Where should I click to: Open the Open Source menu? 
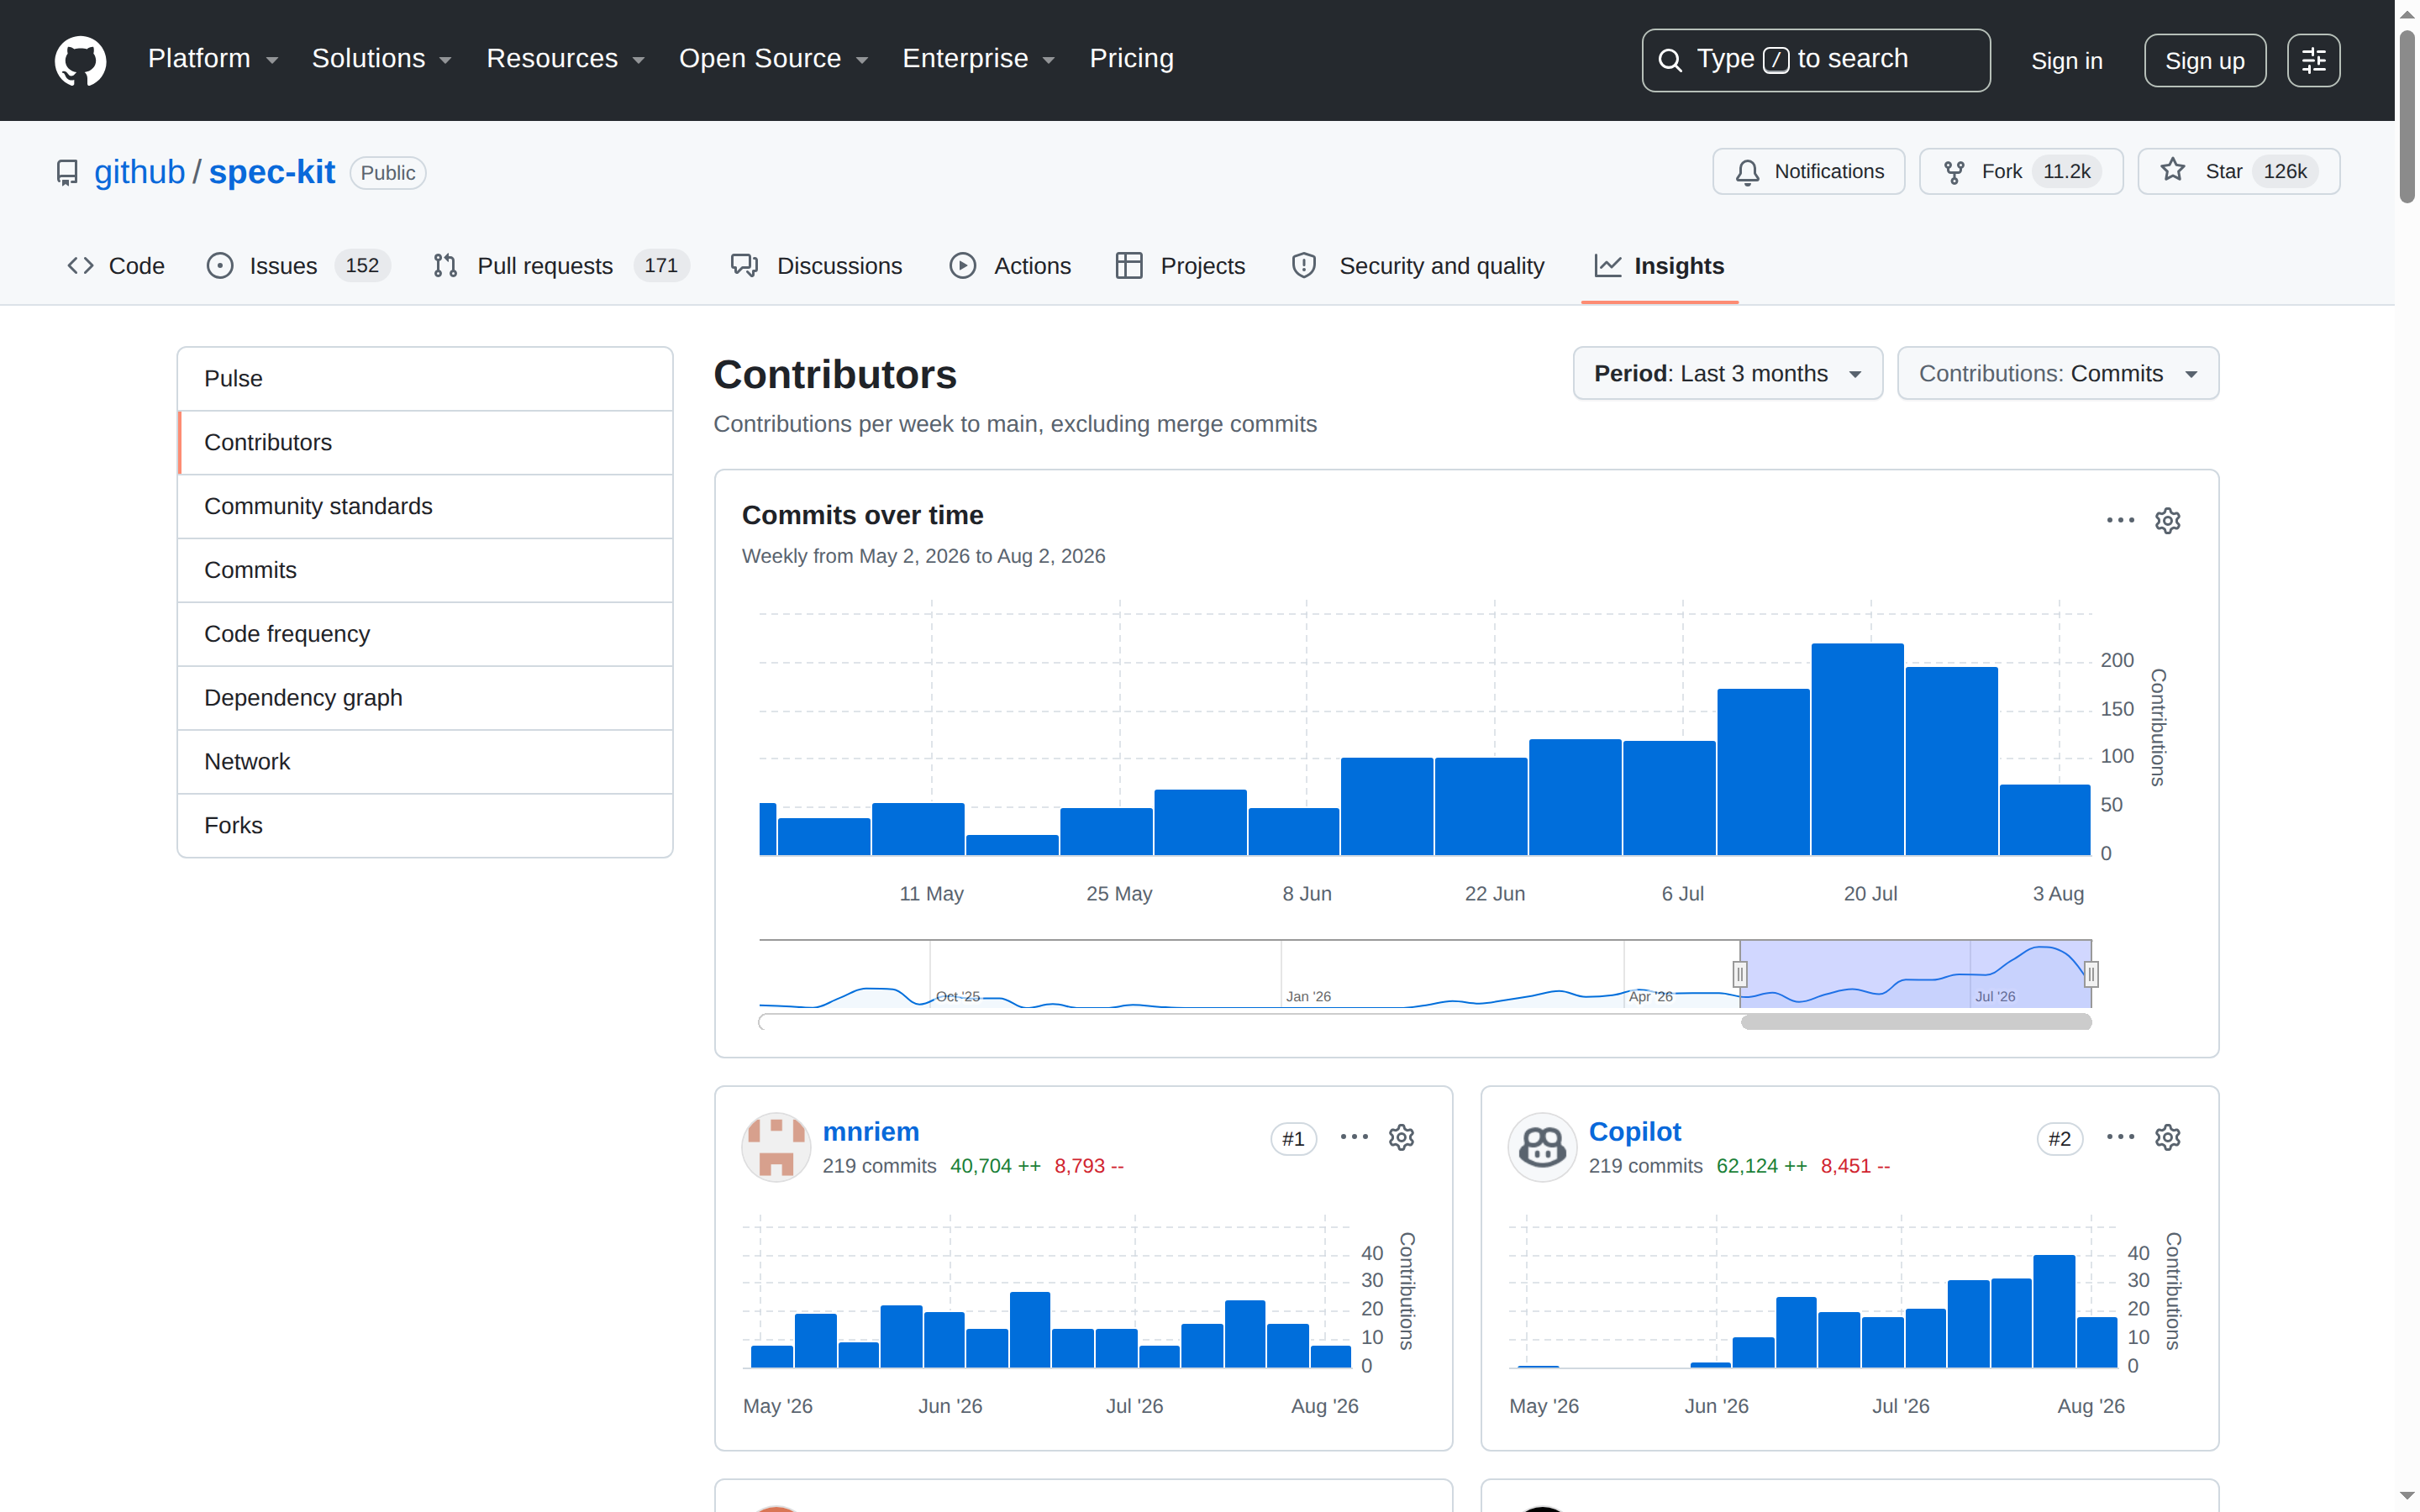pos(773,59)
